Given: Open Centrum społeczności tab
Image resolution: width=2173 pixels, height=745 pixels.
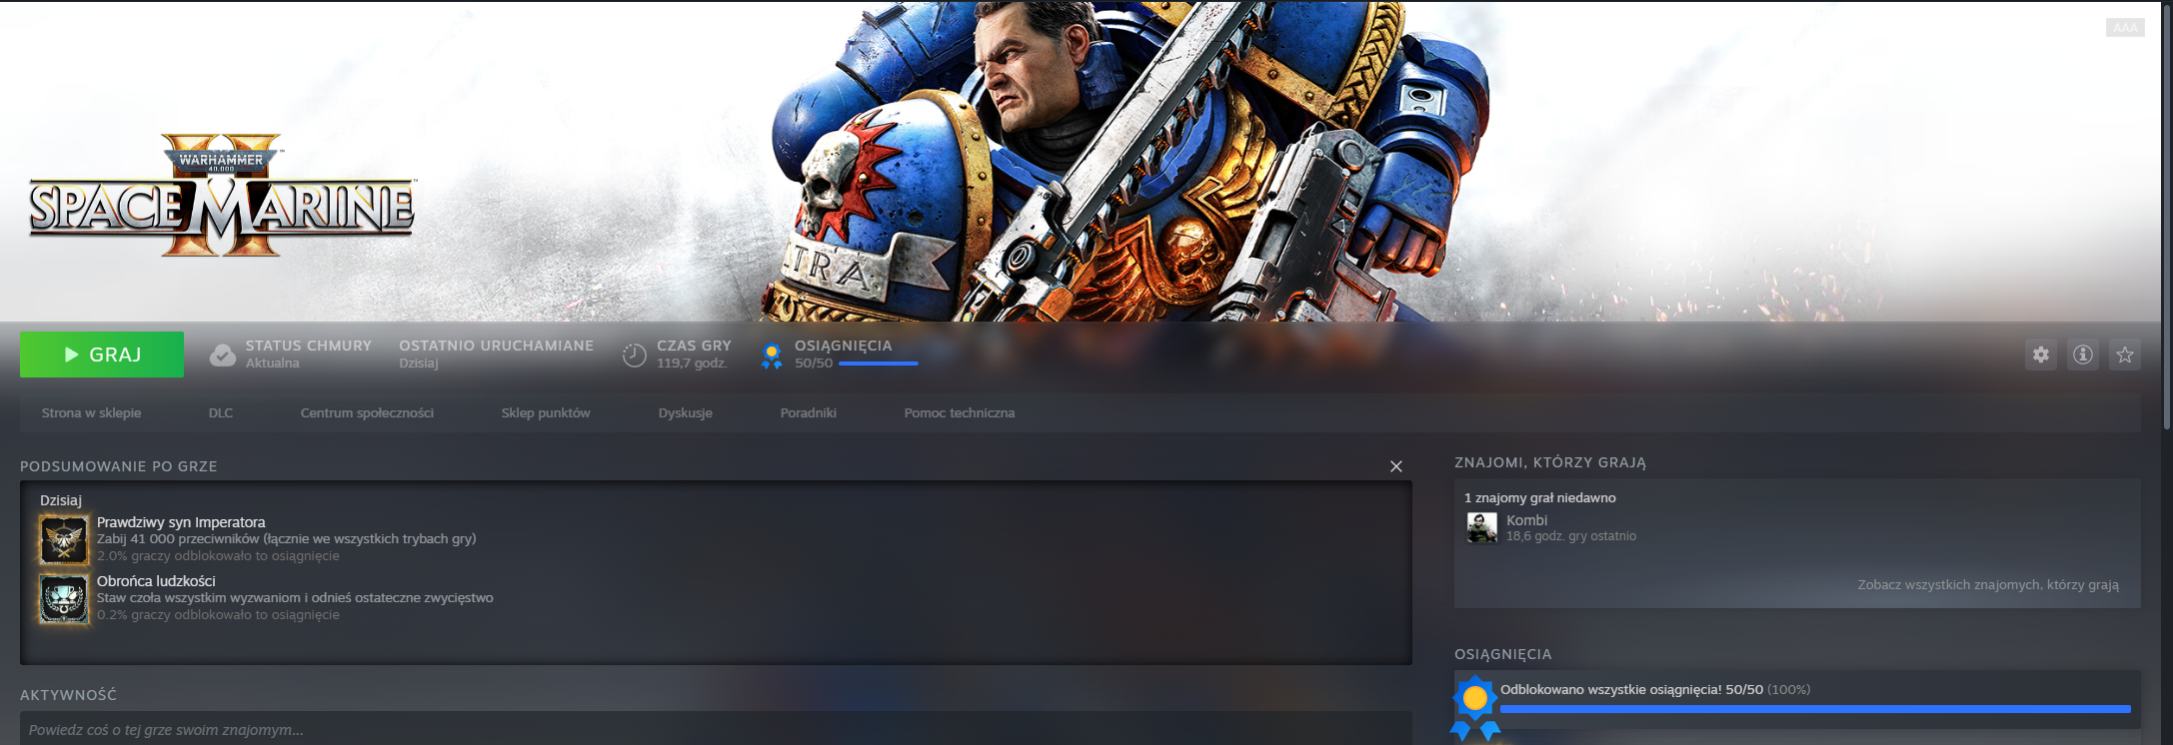Looking at the screenshot, I should [x=367, y=412].
